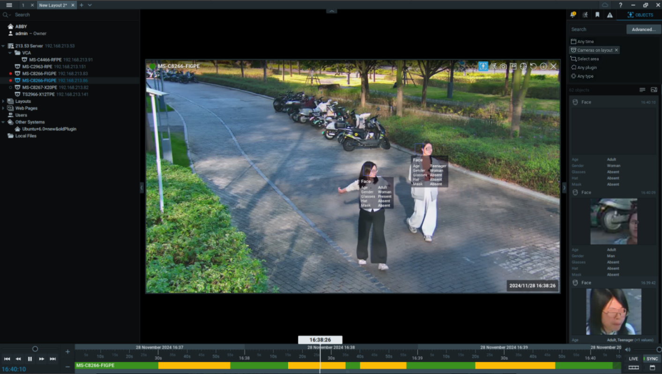Expand the Layouts tree node
Image resolution: width=662 pixels, height=374 pixels.
(x=3, y=101)
